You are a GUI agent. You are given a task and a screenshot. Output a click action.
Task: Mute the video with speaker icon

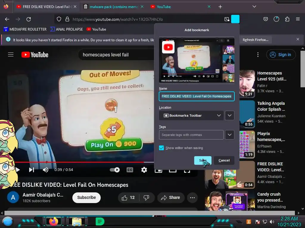(x=46, y=170)
